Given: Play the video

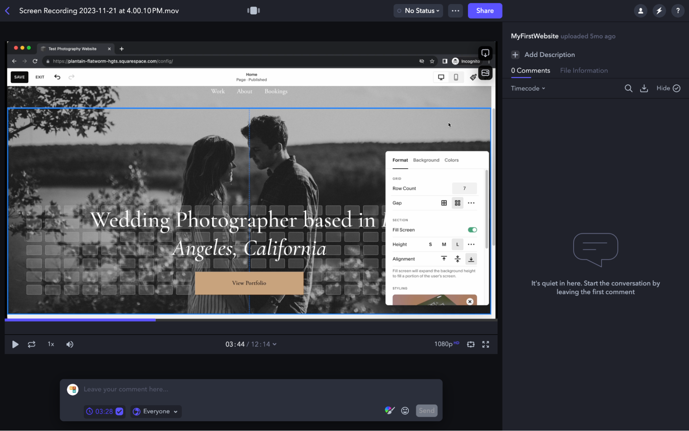Looking at the screenshot, I should pyautogui.click(x=15, y=344).
